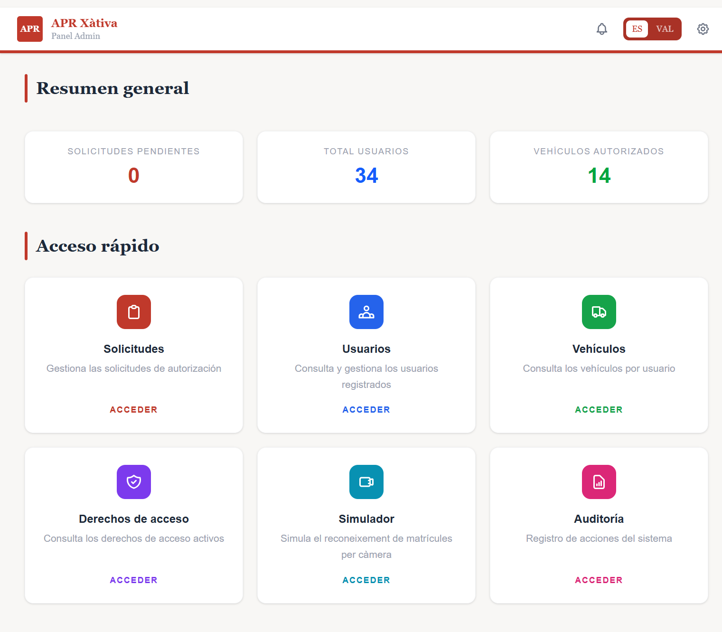Open the notifications bell

[602, 29]
